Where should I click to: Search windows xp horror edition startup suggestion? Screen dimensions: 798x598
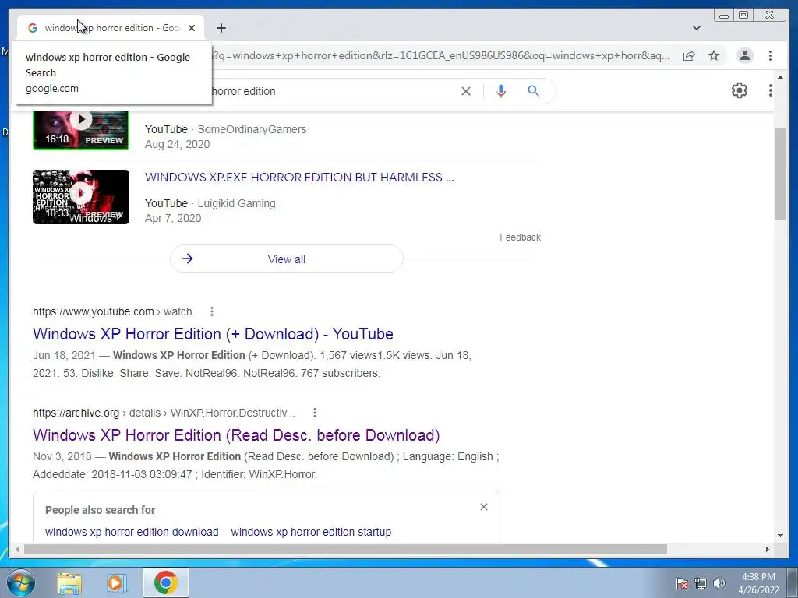click(x=311, y=532)
